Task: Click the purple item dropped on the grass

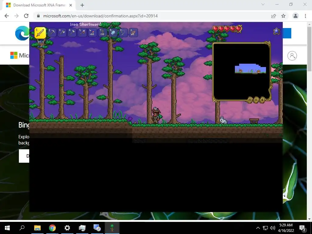Action: pyautogui.click(x=130, y=119)
